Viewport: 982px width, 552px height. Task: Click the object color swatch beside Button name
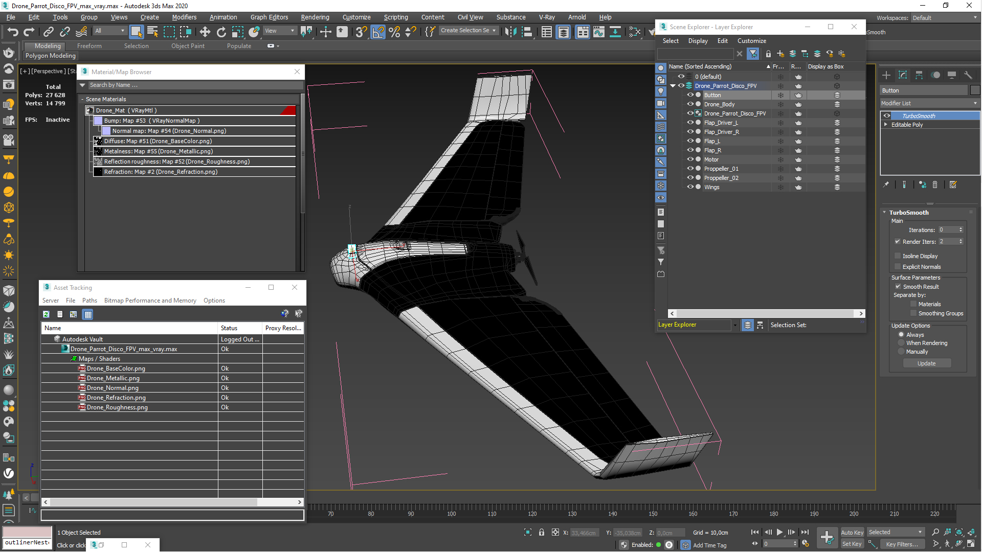(975, 90)
